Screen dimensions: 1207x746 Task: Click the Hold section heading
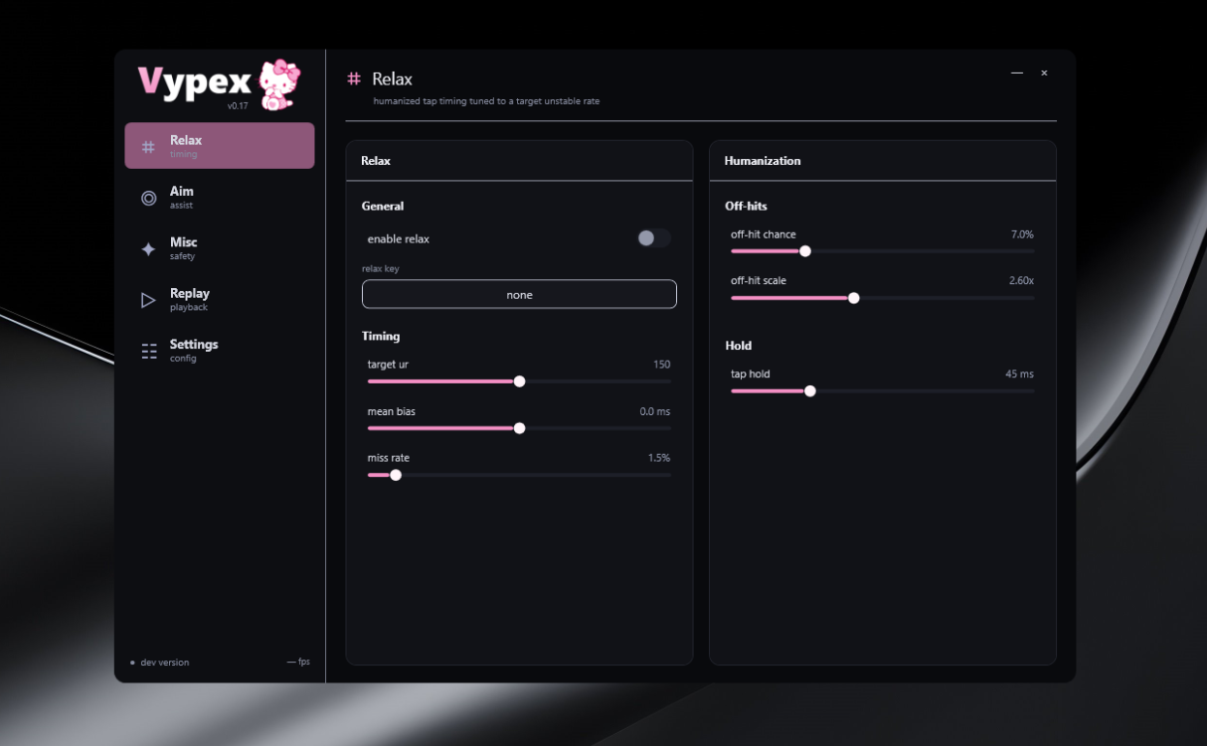(x=739, y=346)
